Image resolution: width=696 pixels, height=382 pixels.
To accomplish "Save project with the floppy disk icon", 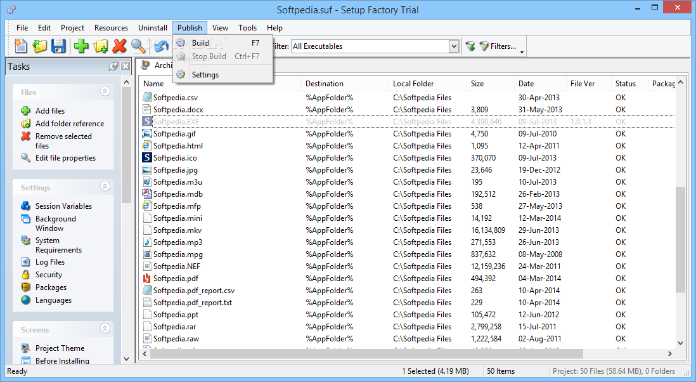I will (58, 46).
